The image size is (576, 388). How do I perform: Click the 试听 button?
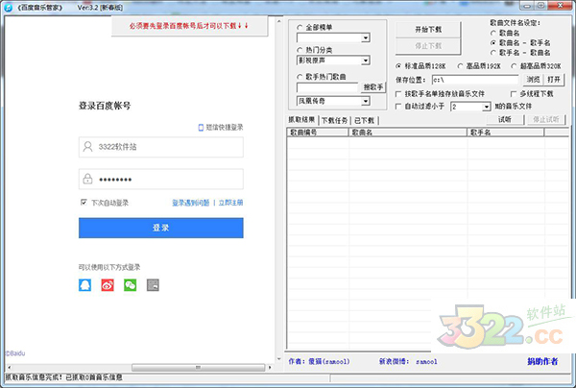pos(505,119)
